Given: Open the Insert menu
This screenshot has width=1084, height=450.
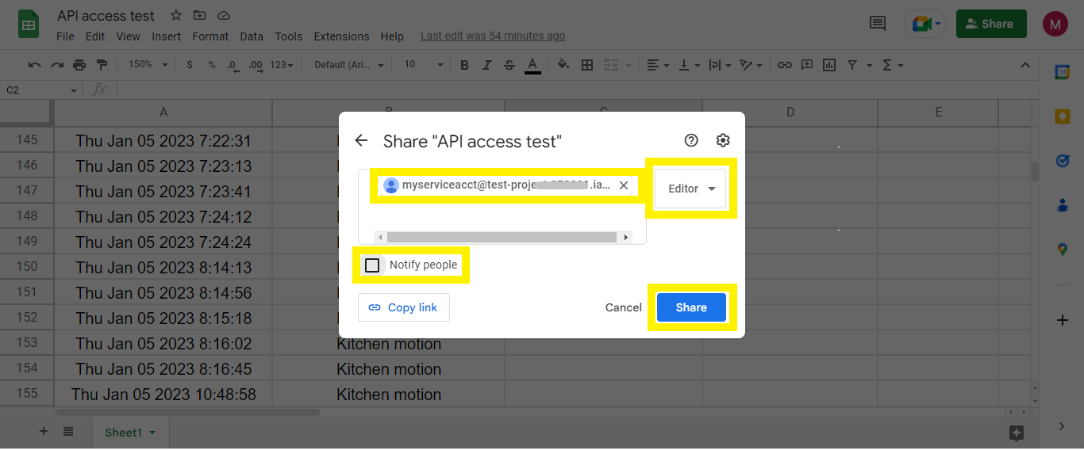Looking at the screenshot, I should (x=167, y=36).
